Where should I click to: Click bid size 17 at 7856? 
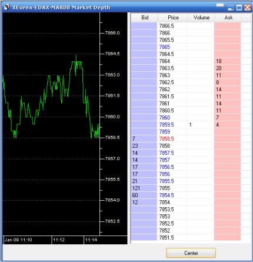pos(144,174)
